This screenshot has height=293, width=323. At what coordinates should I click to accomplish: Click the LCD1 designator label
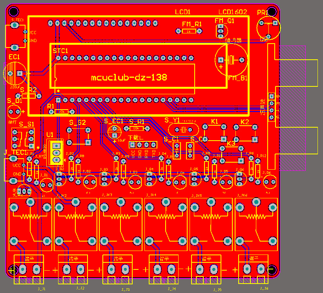click(183, 12)
